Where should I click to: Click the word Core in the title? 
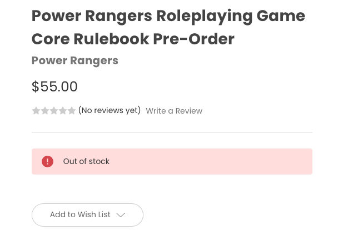point(51,39)
